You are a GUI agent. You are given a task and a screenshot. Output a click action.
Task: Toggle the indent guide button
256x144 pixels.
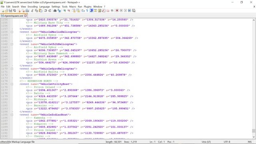(92, 11)
